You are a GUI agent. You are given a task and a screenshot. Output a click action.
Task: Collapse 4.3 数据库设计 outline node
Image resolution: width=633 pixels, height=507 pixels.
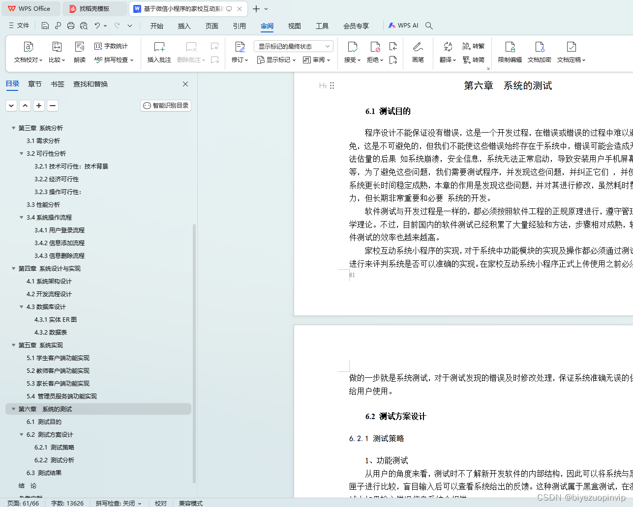pyautogui.click(x=22, y=307)
